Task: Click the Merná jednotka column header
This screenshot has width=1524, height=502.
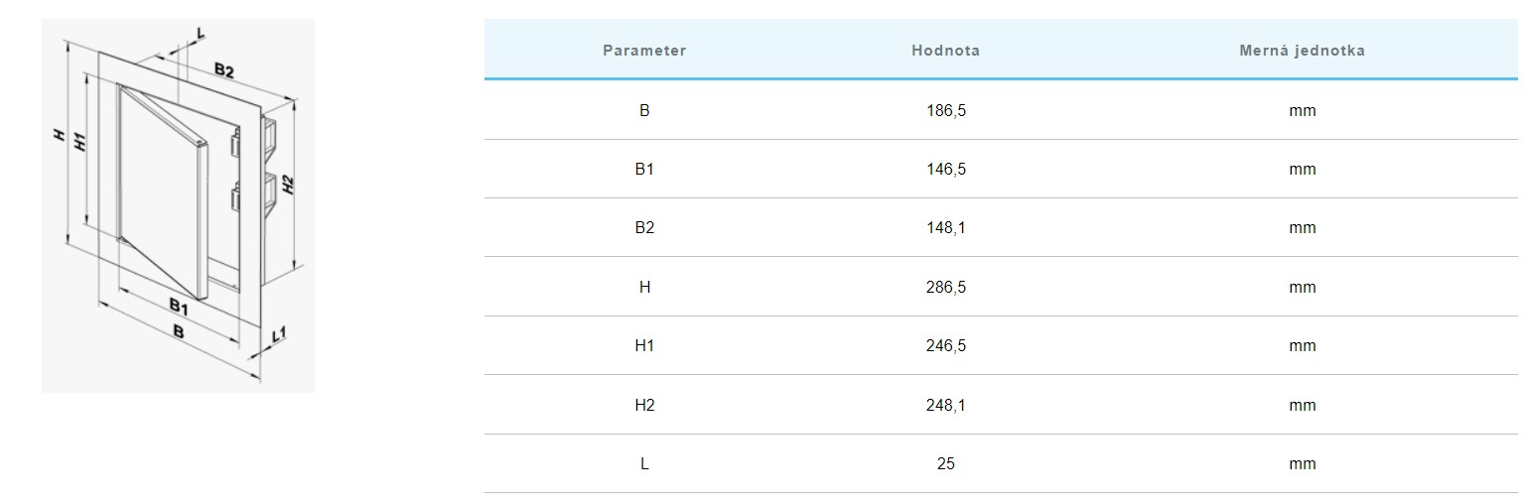Action: point(1302,51)
